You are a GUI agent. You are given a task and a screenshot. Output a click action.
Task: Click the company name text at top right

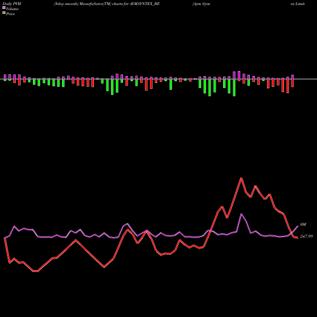[x=249, y=4]
